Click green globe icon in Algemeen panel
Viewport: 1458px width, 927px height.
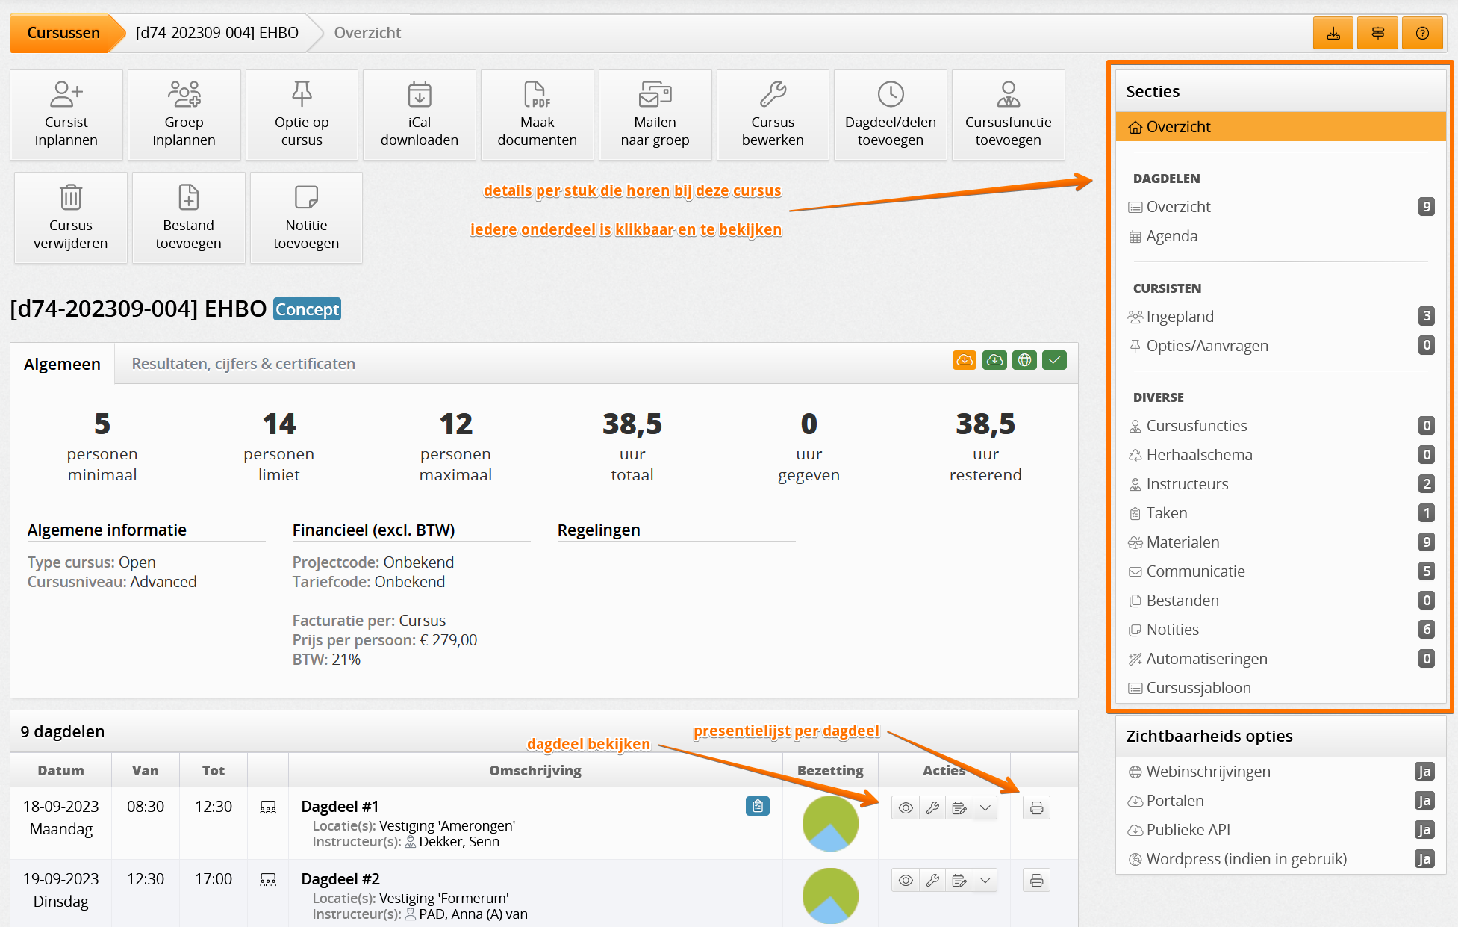1024,360
